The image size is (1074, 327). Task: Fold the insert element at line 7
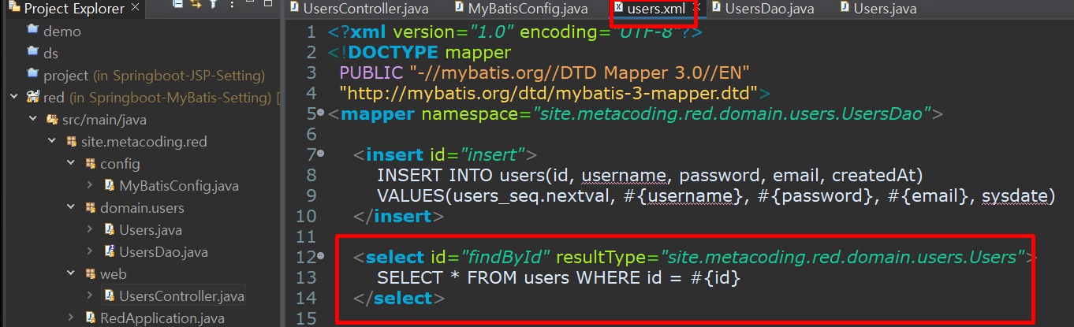(320, 152)
